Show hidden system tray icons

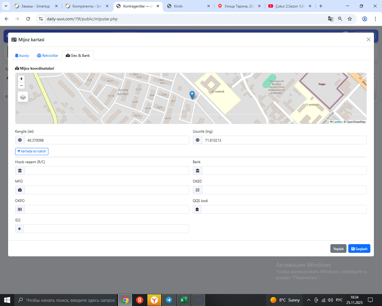309,300
